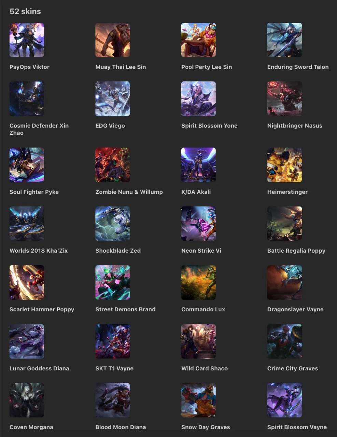Select the Muay Thai Lee Sin skin image
337x437 pixels.
pyautogui.click(x=113, y=40)
